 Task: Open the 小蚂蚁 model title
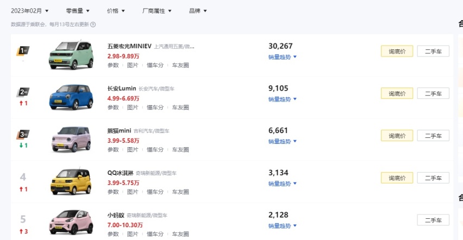click(116, 215)
